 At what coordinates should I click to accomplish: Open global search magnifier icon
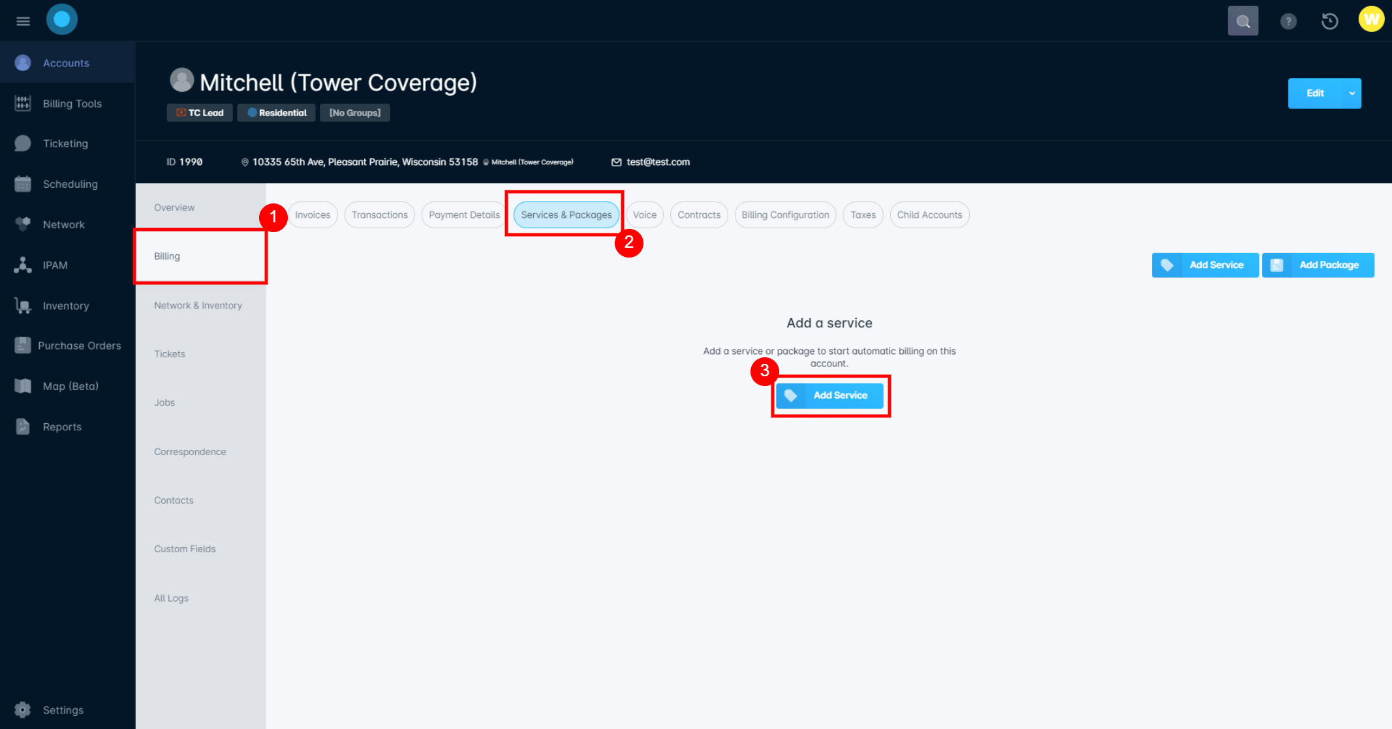point(1243,21)
